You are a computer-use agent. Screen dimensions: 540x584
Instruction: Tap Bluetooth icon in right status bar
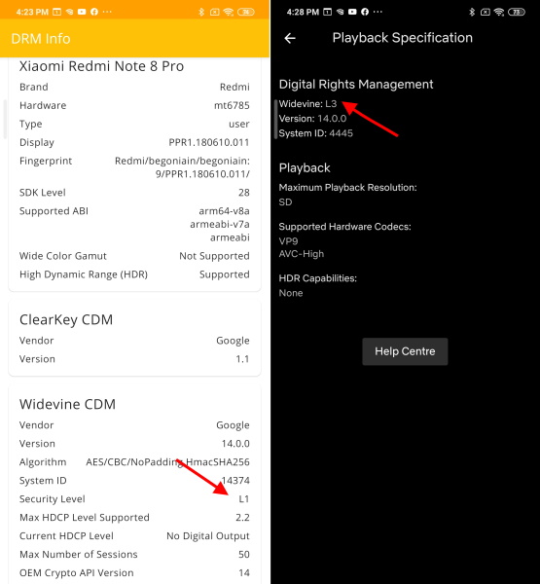coord(472,12)
